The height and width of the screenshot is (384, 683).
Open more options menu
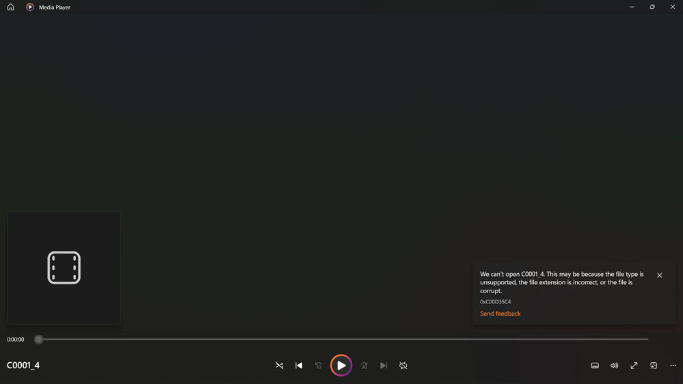point(673,366)
